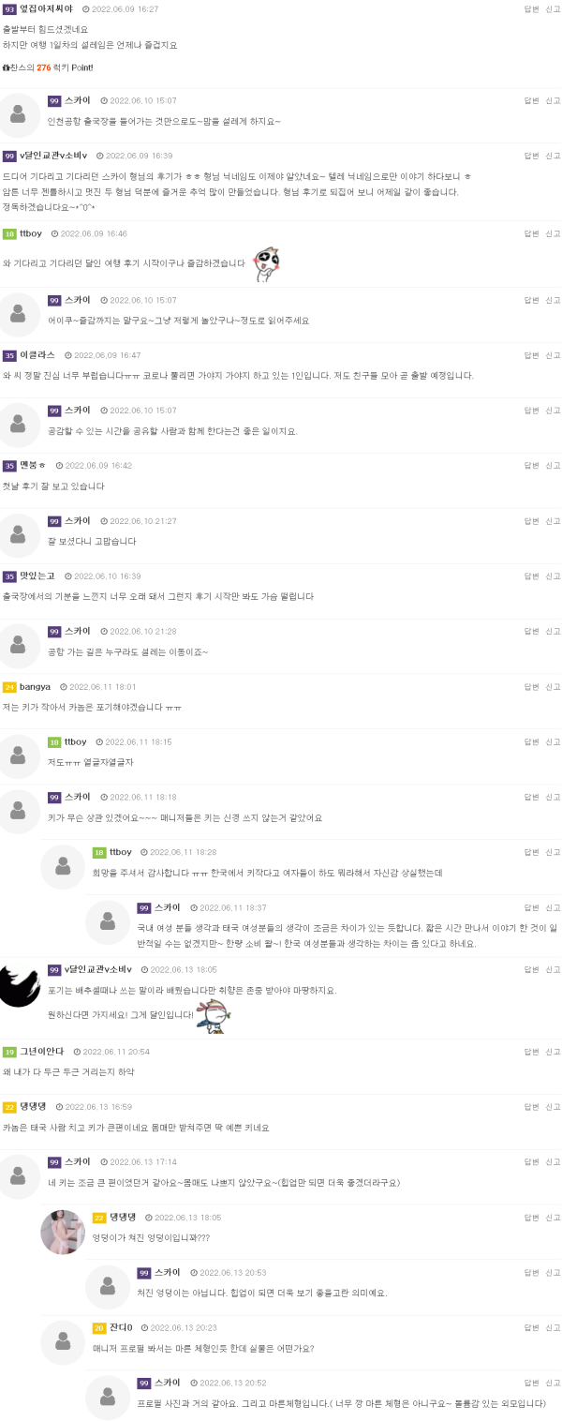Click the level 93 badge beside 옆집아저씨야
Image resolution: width=562 pixels, height=1421 pixels.
click(9, 8)
